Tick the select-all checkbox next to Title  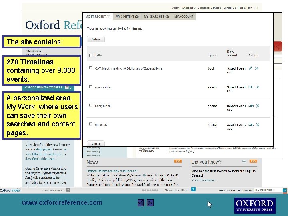(x=90, y=56)
